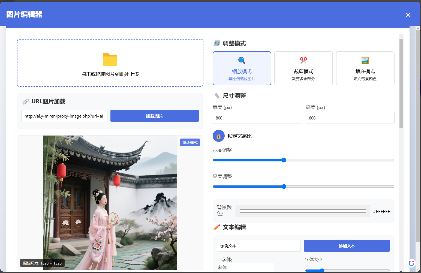Click the 高度 (px) input field
The height and width of the screenshot is (273, 421).
pyautogui.click(x=350, y=118)
